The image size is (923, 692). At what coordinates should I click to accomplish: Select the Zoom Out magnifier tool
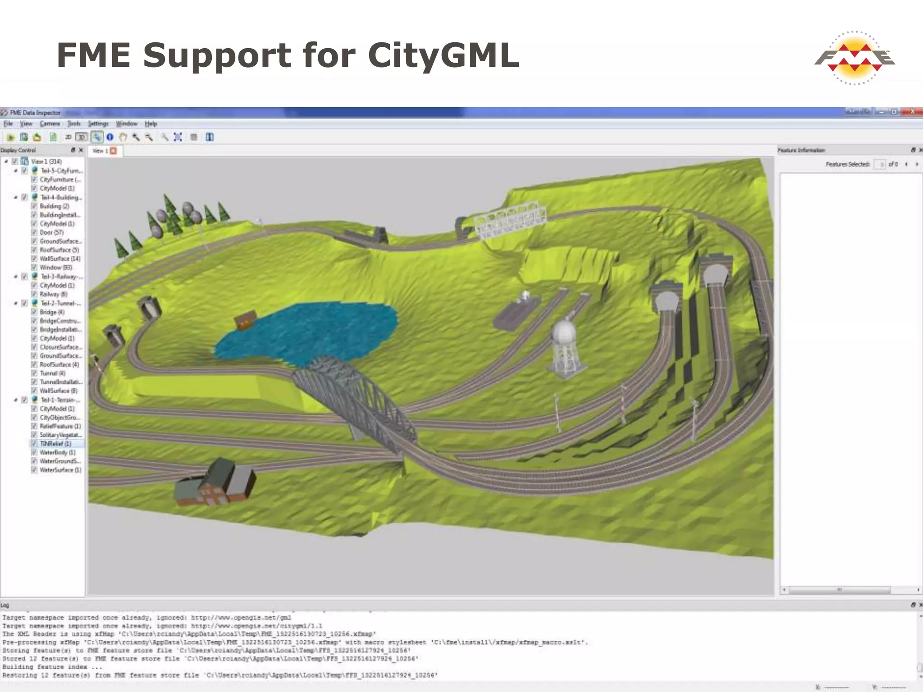click(149, 137)
